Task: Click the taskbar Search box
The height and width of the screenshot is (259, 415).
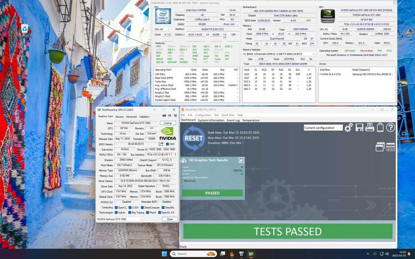Action: pyautogui.click(x=193, y=254)
